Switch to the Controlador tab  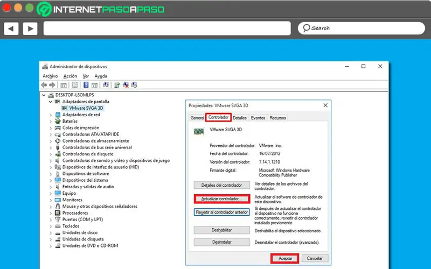[218, 117]
